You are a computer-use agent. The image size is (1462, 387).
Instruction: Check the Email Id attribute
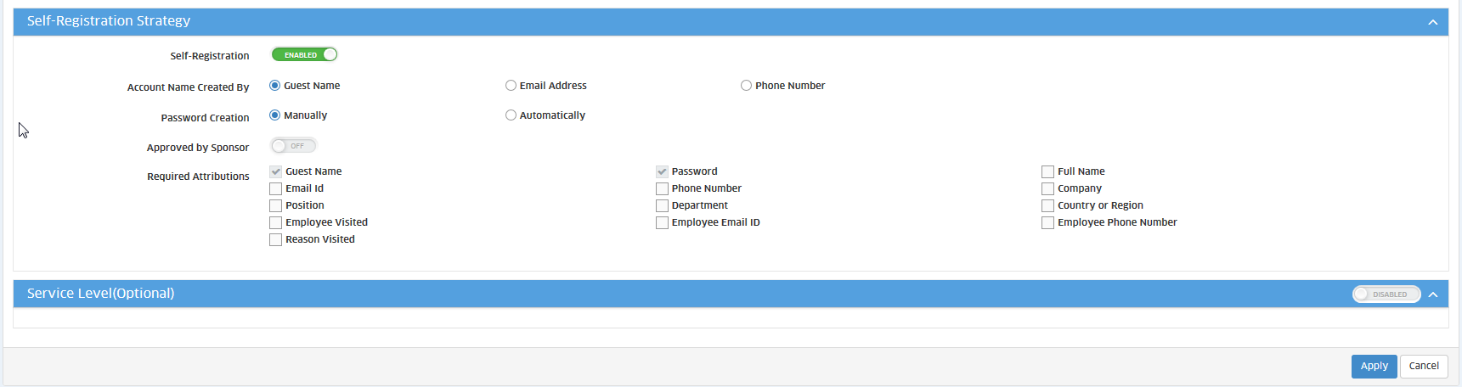(275, 188)
